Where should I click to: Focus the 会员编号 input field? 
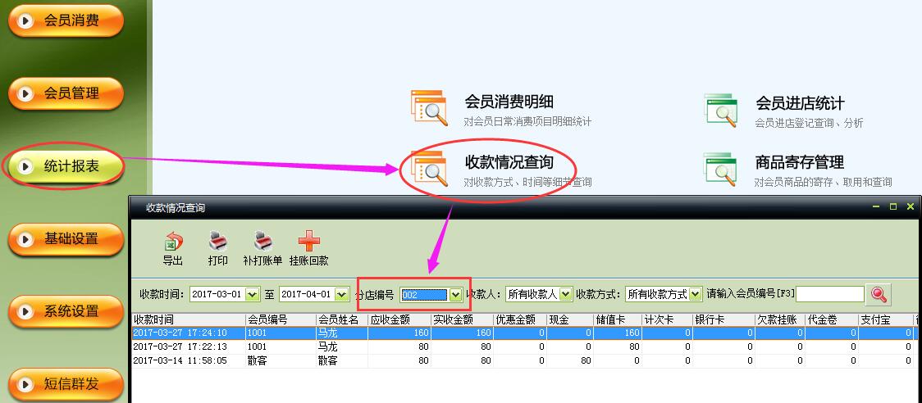829,294
